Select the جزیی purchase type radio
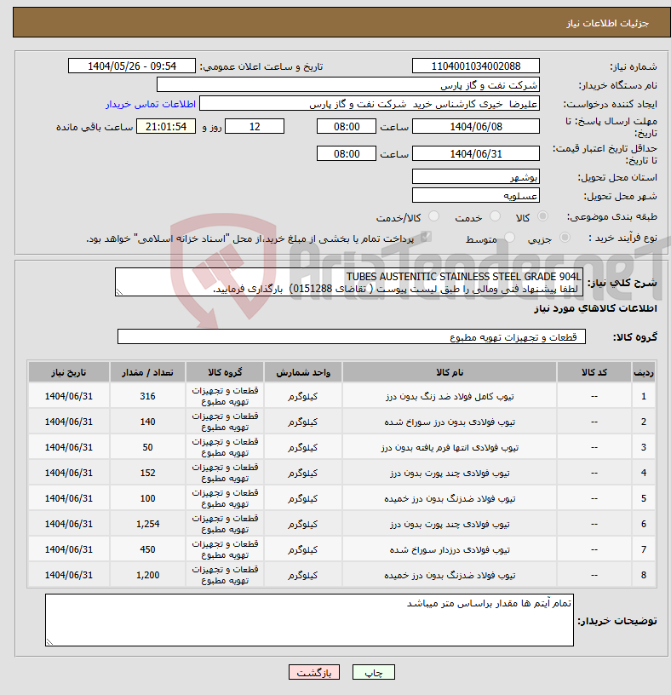This screenshot has width=671, height=695. (x=565, y=238)
